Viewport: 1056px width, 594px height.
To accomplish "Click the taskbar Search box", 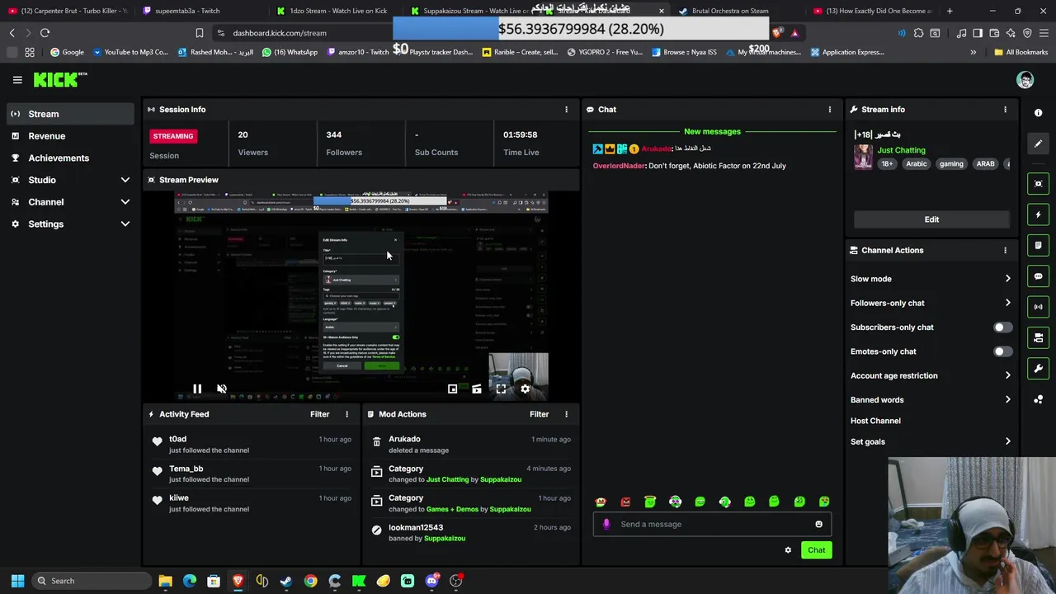I will pyautogui.click(x=91, y=581).
